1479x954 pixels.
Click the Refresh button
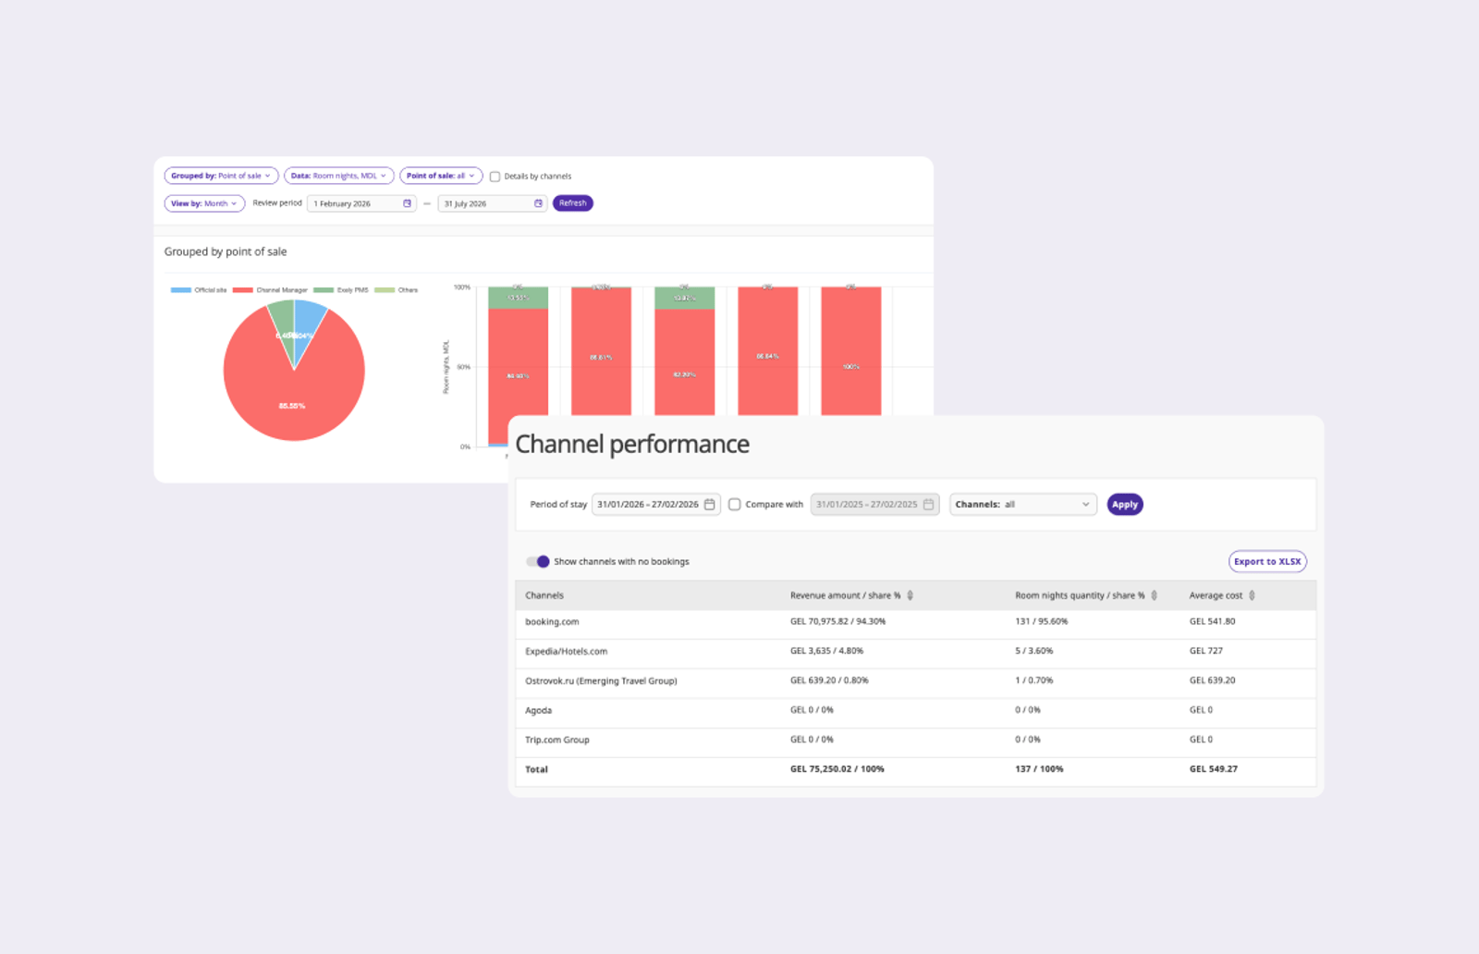coord(572,203)
